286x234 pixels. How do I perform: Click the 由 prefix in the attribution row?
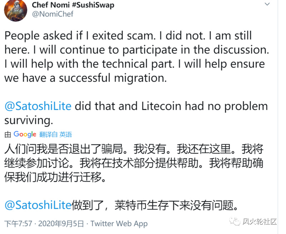click(x=7, y=134)
